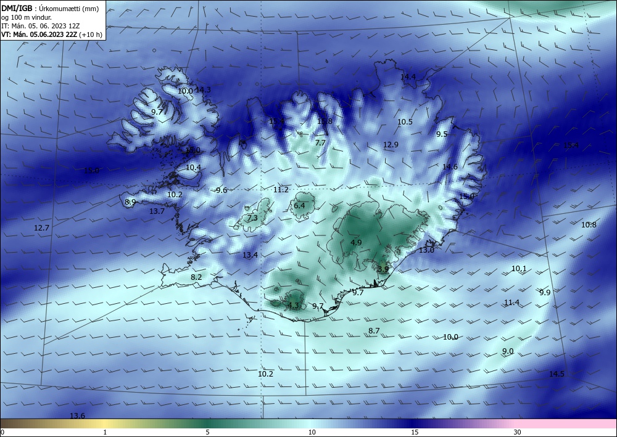Select the 13.7 value label

point(157,211)
